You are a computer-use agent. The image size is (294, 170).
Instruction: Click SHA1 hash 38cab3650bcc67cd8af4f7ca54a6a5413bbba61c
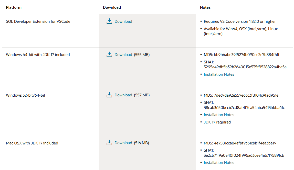click(x=244, y=107)
